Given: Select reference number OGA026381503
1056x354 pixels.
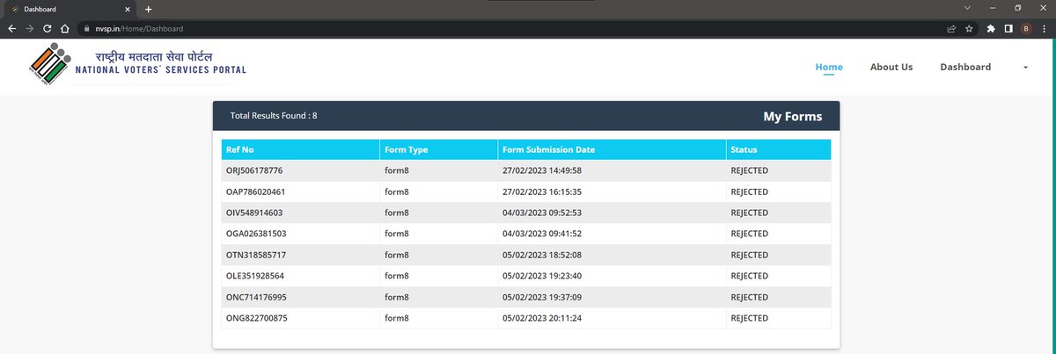Looking at the screenshot, I should coord(256,234).
